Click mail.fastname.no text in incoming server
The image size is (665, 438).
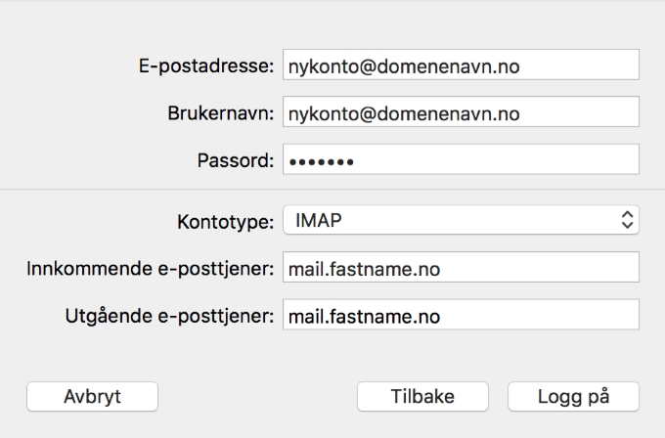tap(365, 269)
